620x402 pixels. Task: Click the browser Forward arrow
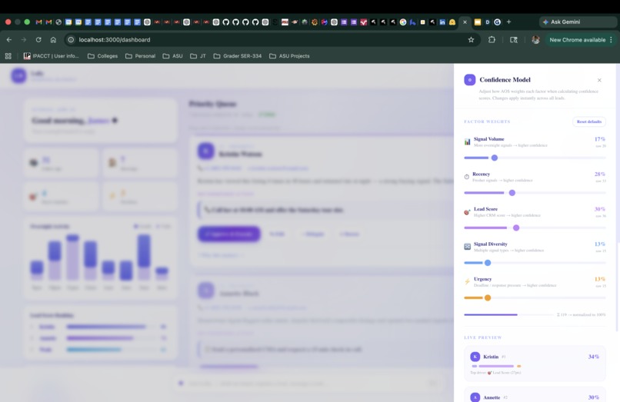(x=24, y=40)
